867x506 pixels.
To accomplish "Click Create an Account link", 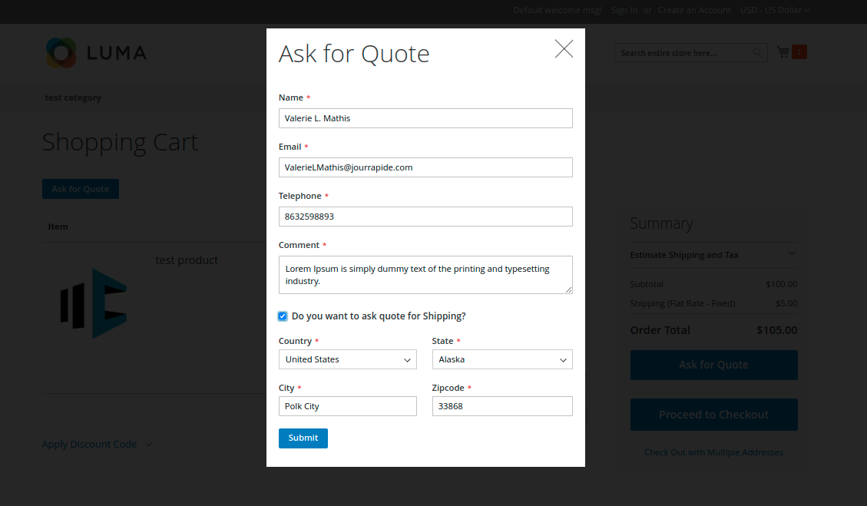I will [x=694, y=10].
